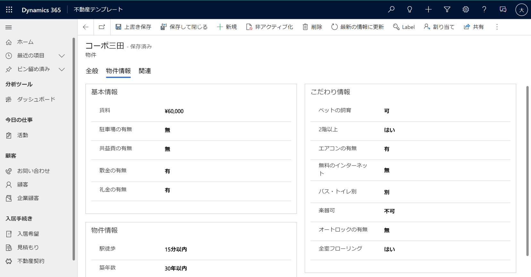Expand the 最近の項目 section
The height and width of the screenshot is (277, 531).
click(62, 56)
